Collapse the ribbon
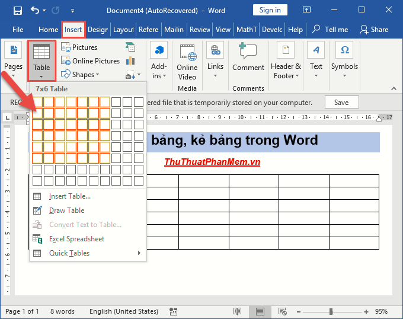403x319 pixels. coord(394,88)
